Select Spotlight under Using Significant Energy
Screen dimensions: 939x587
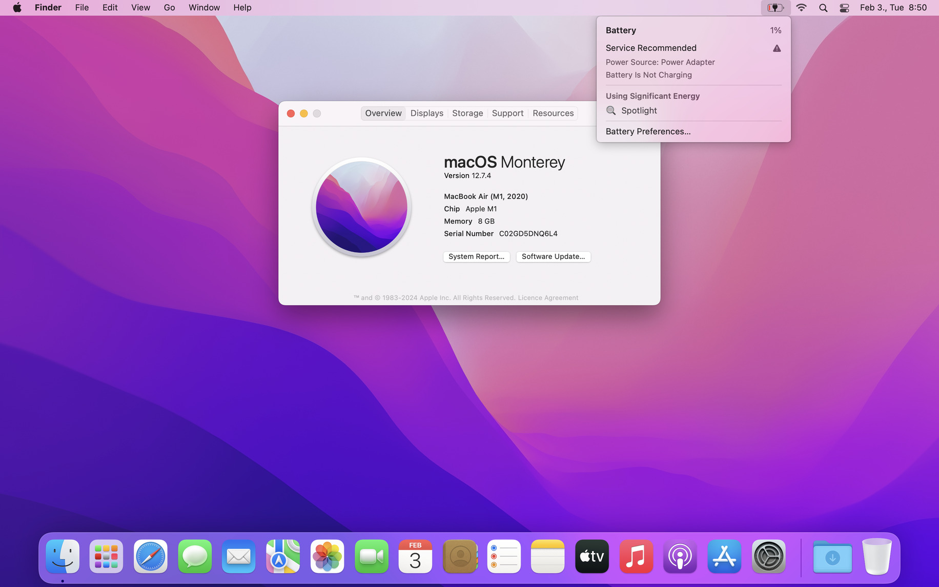tap(694, 111)
